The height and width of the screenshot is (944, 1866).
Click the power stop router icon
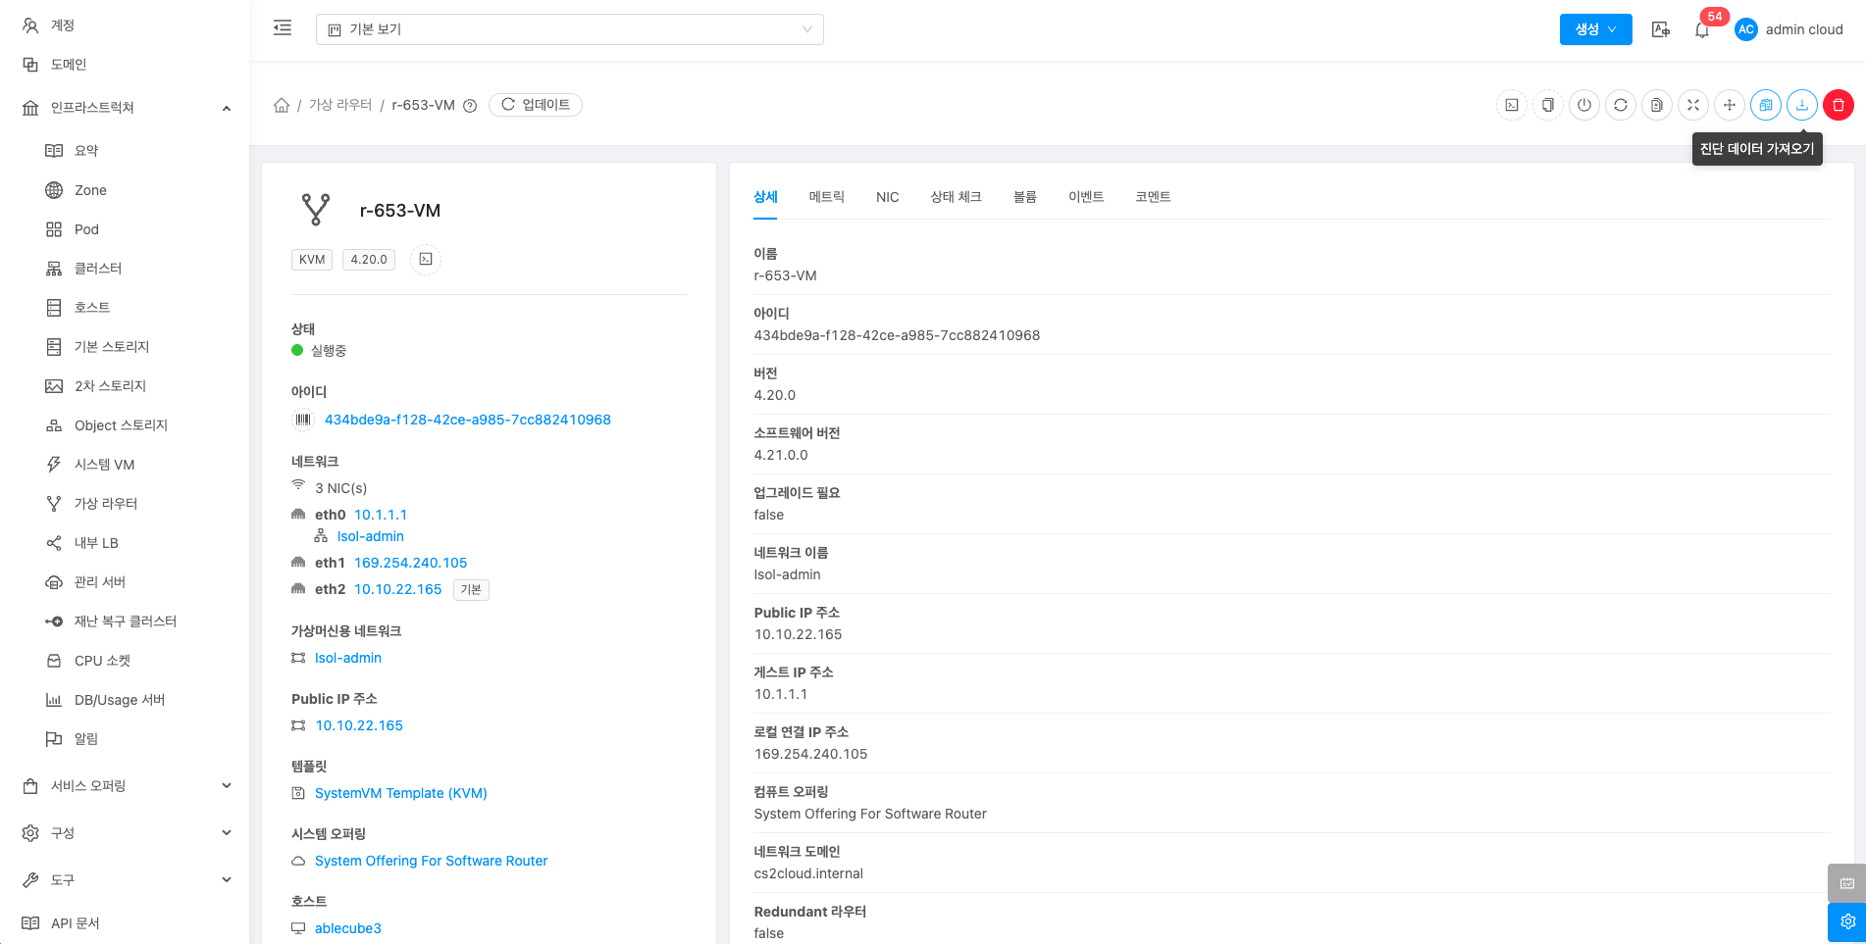[x=1583, y=105]
